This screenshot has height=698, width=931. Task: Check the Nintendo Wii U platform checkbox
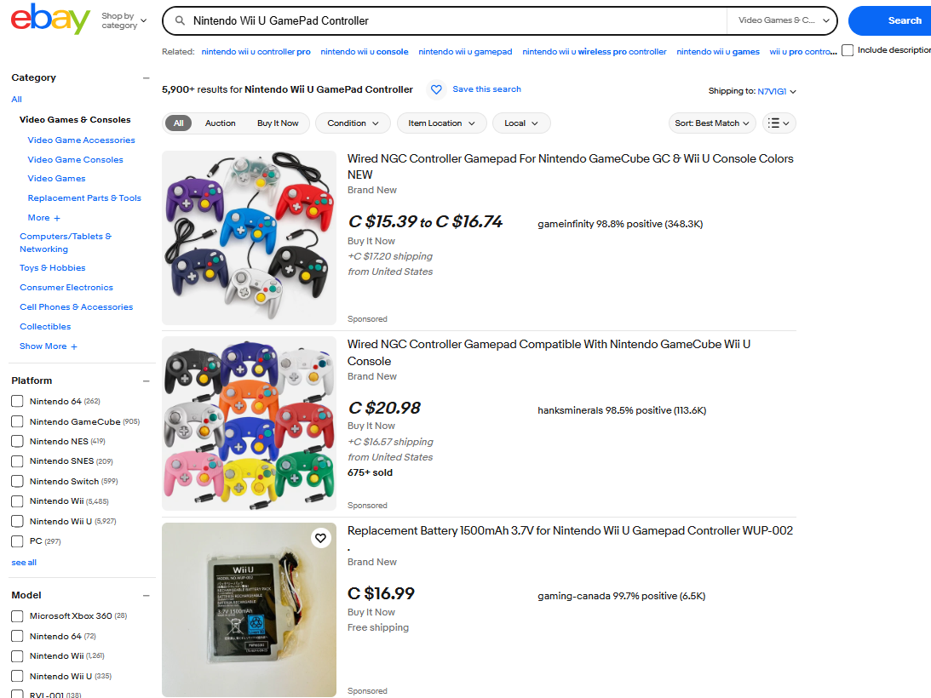pyautogui.click(x=17, y=521)
